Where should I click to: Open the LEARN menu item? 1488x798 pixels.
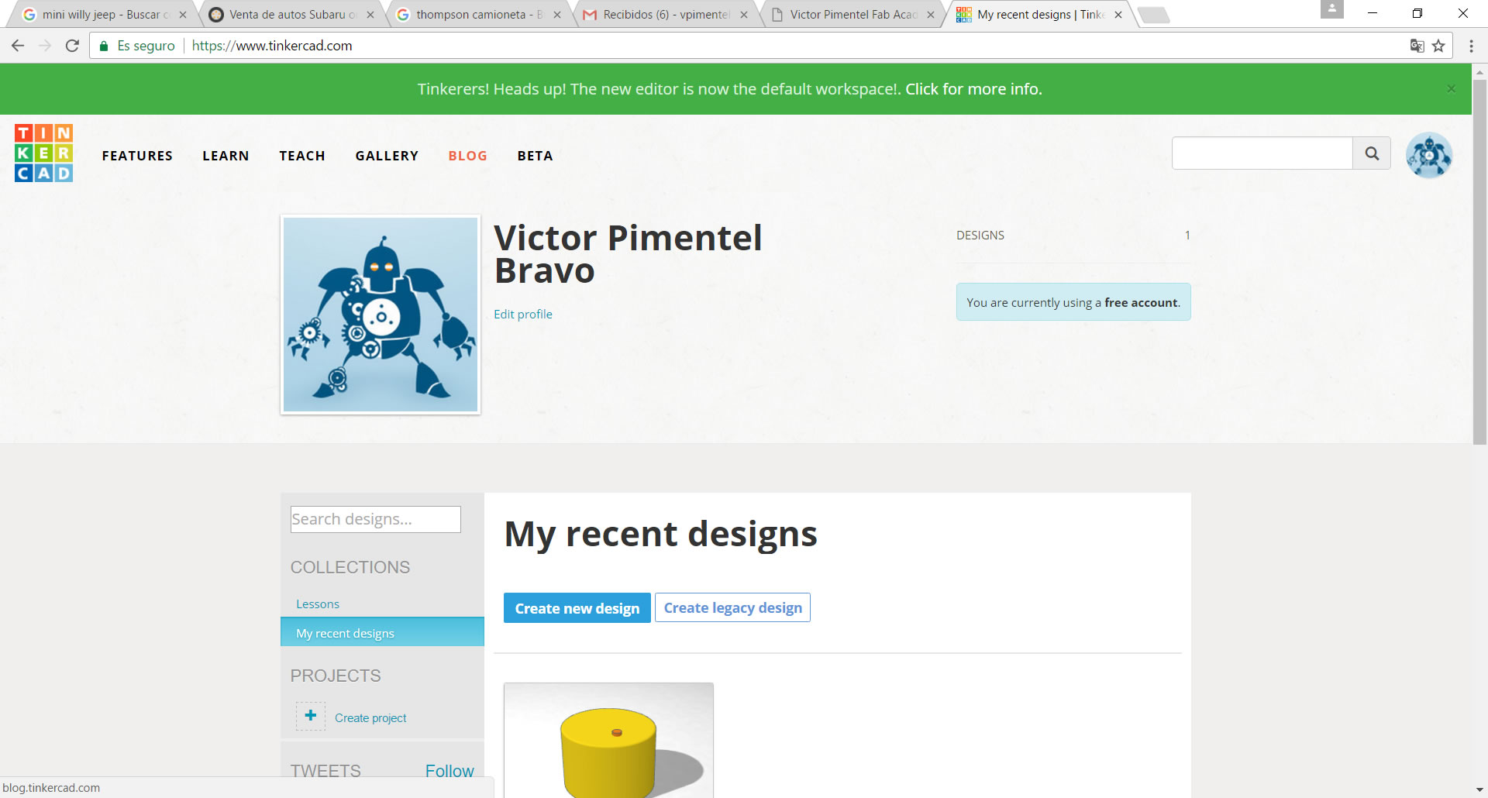coord(226,156)
